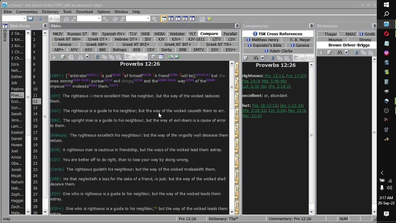Toggle pin on Commentaries panel
This screenshot has height=223, width=396.
click(311, 26)
